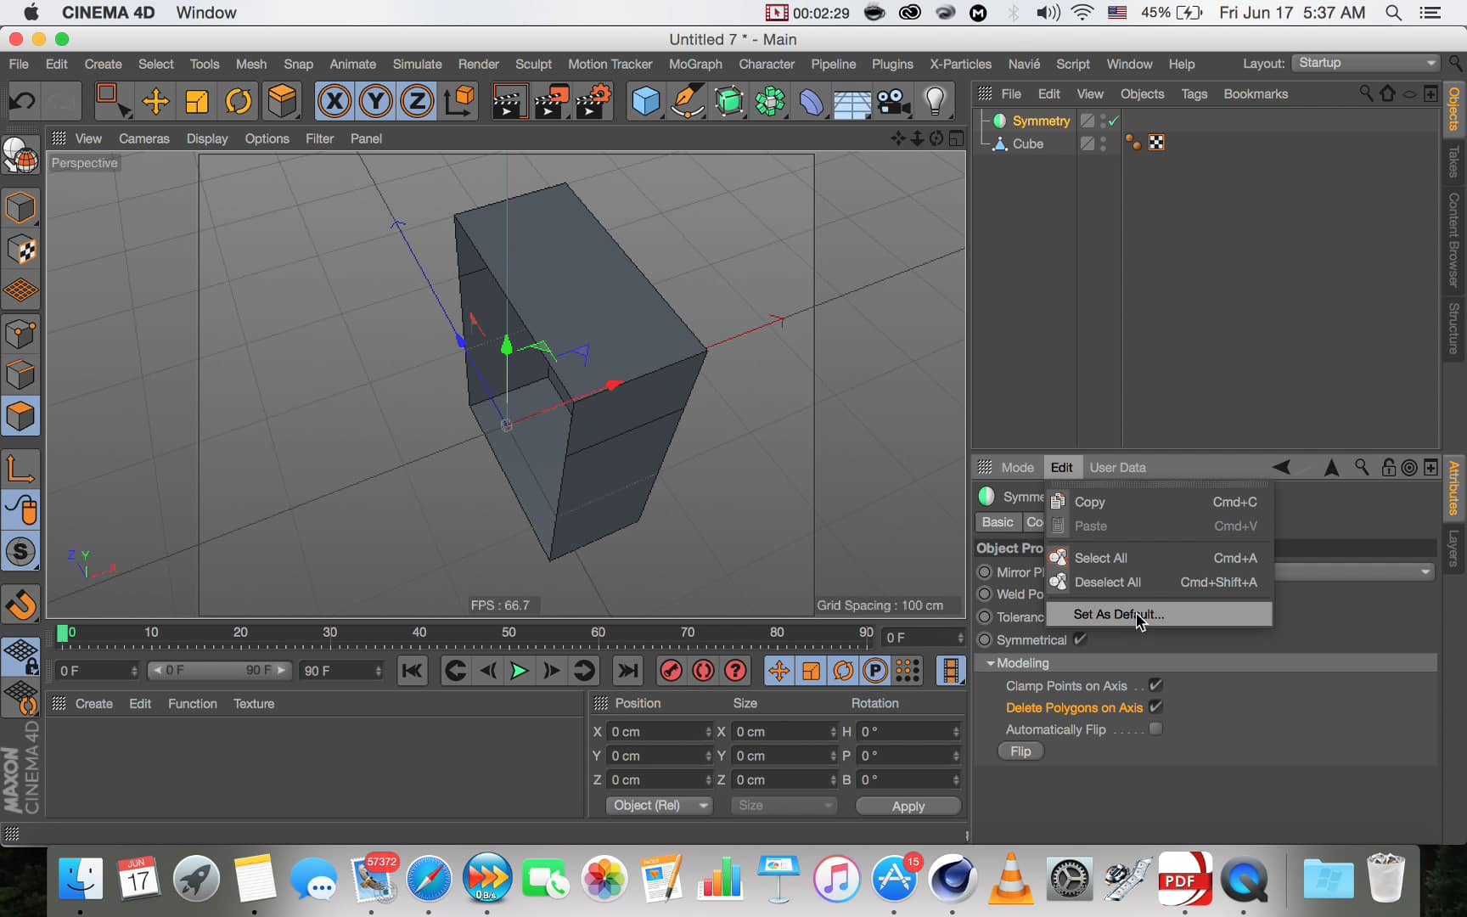Add a Cube primitive from the toolbar
The height and width of the screenshot is (917, 1467).
(x=646, y=100)
